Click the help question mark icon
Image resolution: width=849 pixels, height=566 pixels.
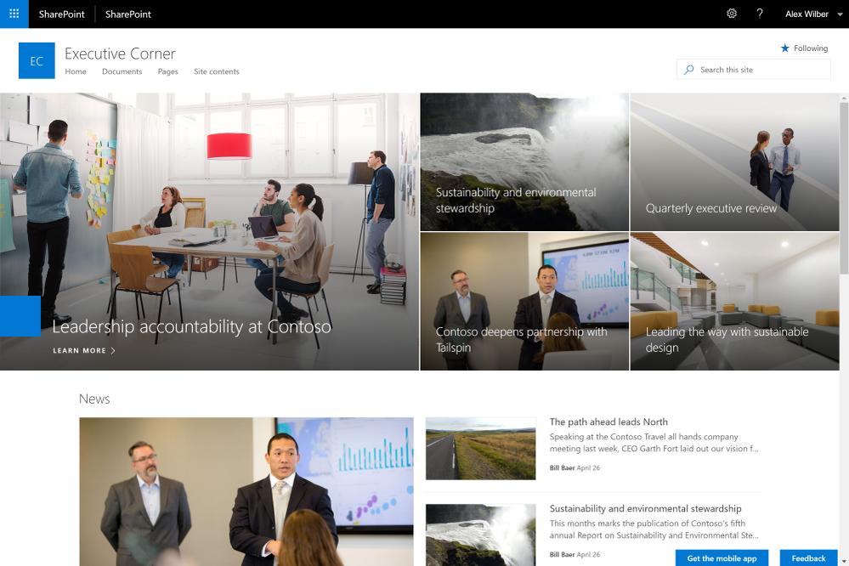(760, 14)
